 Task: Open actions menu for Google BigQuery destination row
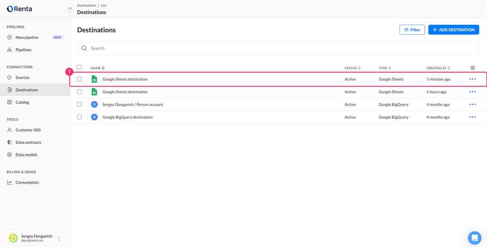[x=473, y=117]
